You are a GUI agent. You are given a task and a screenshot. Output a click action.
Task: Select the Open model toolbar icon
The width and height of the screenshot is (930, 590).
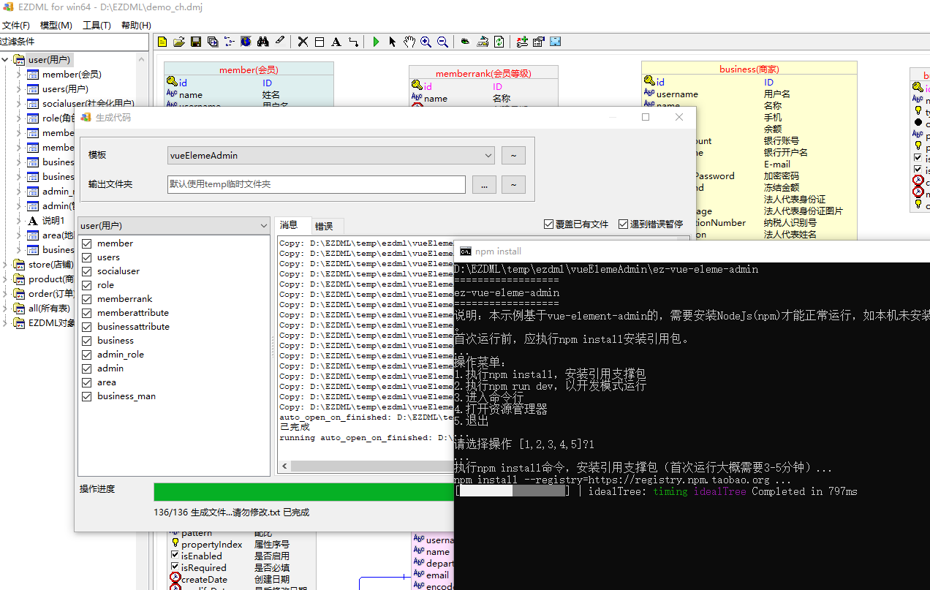point(178,42)
